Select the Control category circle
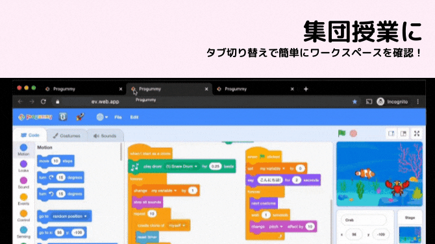Screen dimensions: 435x244 23,213
